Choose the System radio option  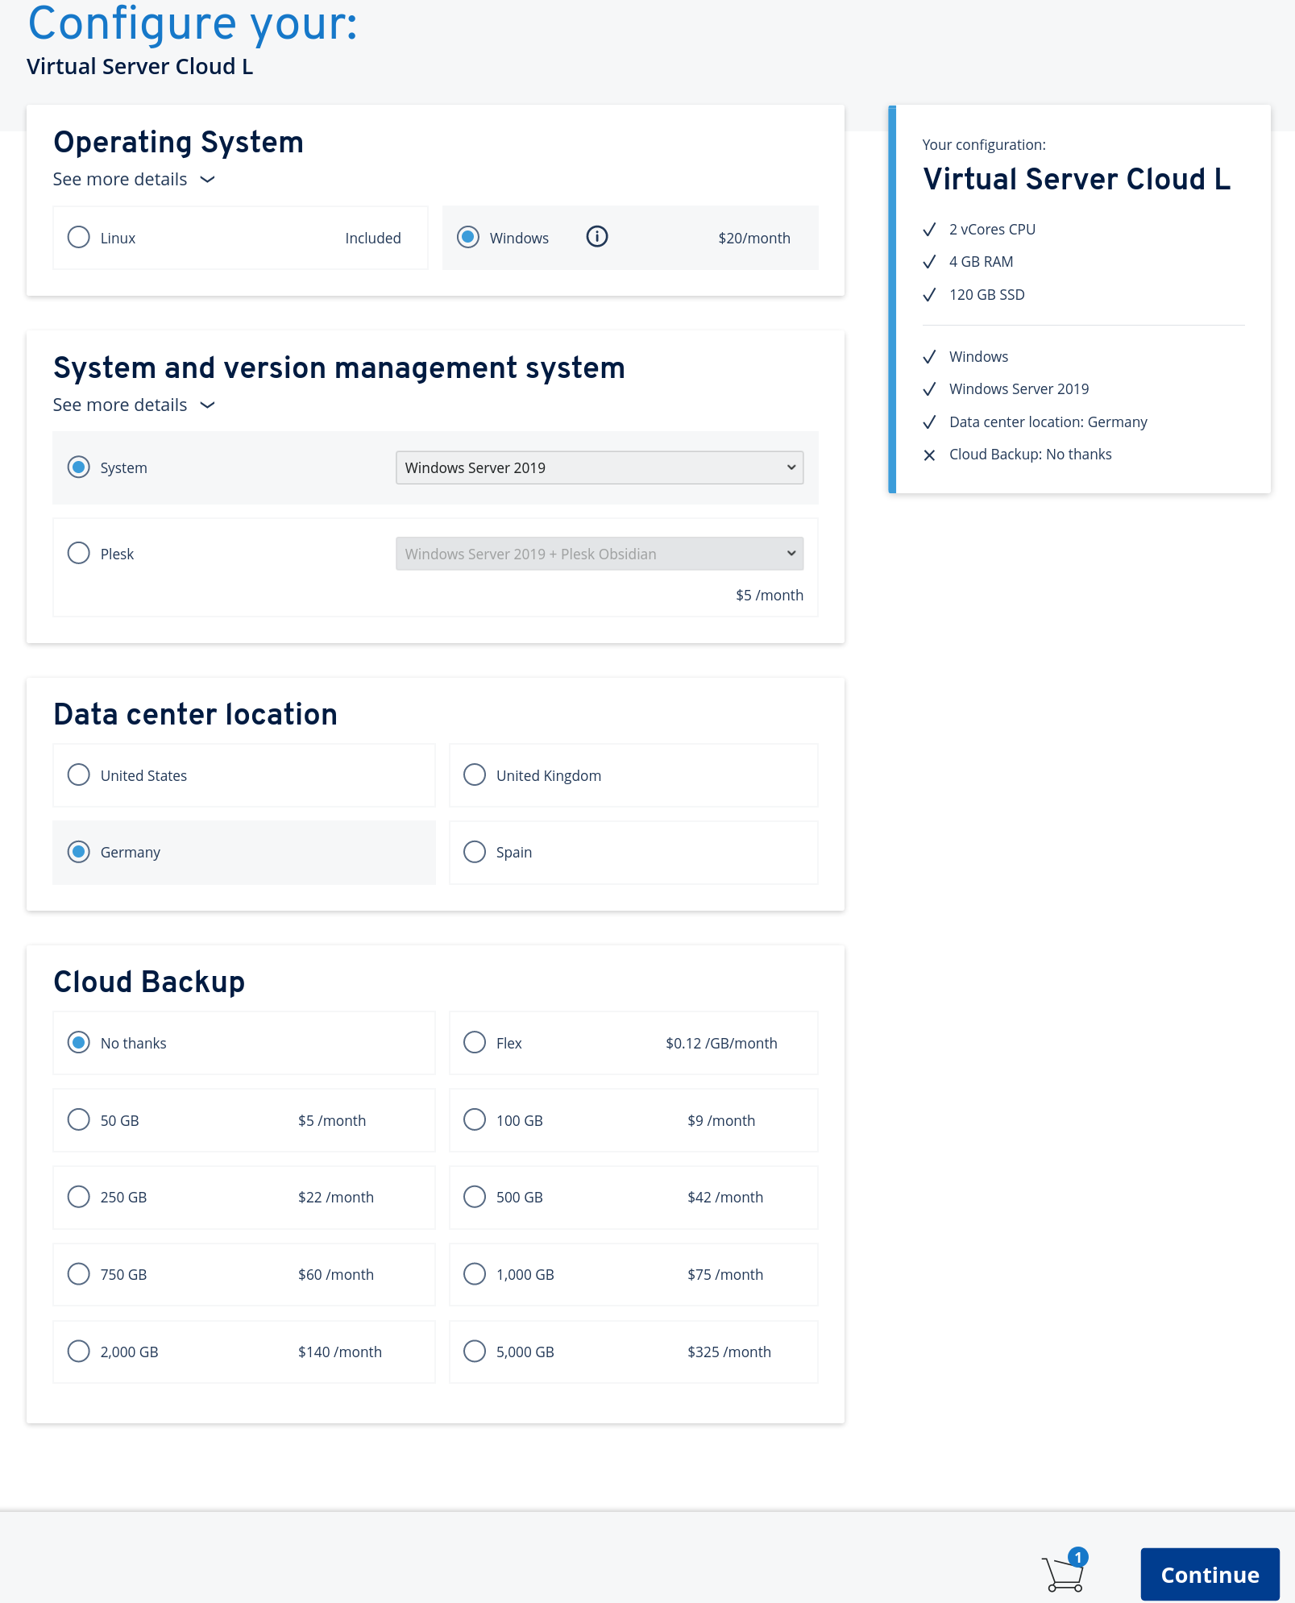tap(78, 467)
